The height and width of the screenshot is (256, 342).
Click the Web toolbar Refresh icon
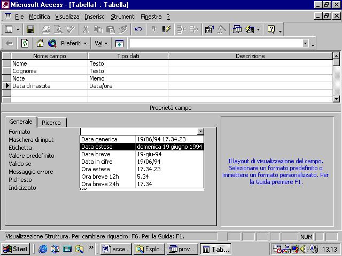[x=25, y=43]
